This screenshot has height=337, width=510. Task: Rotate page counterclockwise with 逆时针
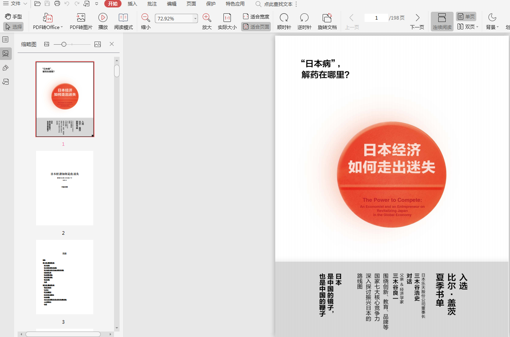304,18
